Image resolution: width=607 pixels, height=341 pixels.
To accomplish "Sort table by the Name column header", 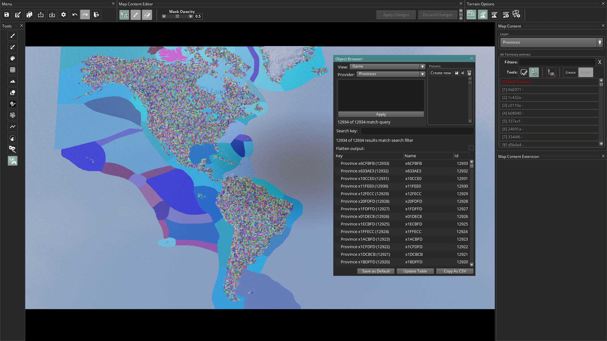I will 428,156.
